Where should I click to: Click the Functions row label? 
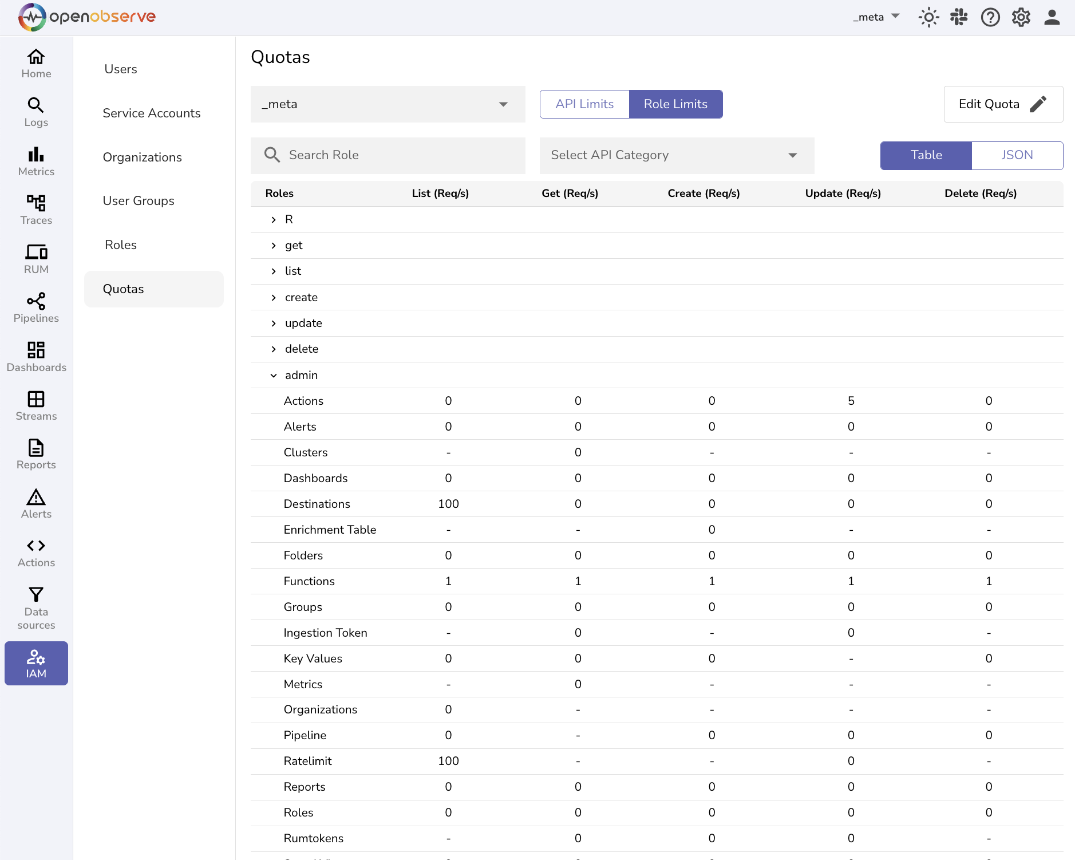point(309,581)
